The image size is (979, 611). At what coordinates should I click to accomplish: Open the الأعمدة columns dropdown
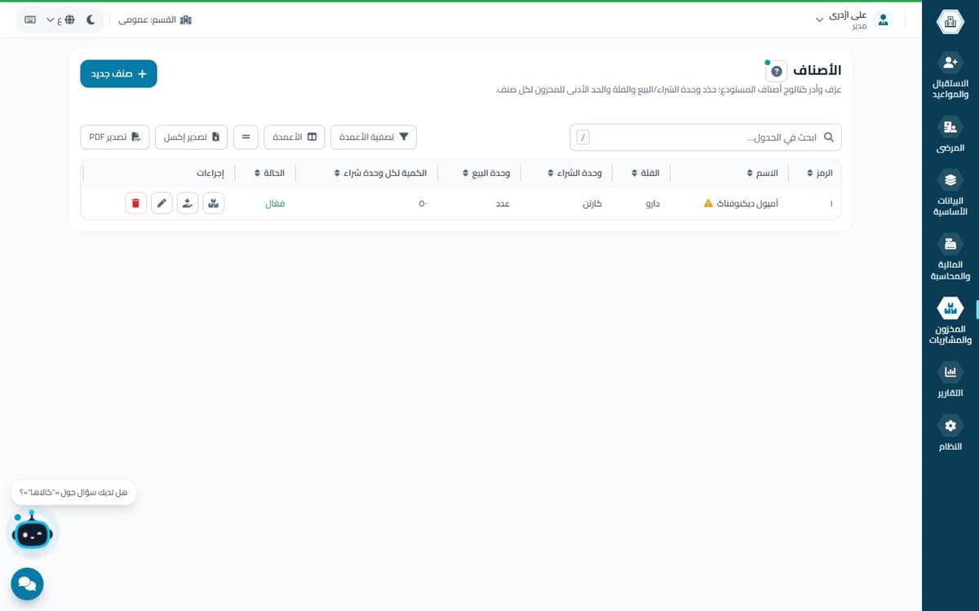click(x=295, y=137)
